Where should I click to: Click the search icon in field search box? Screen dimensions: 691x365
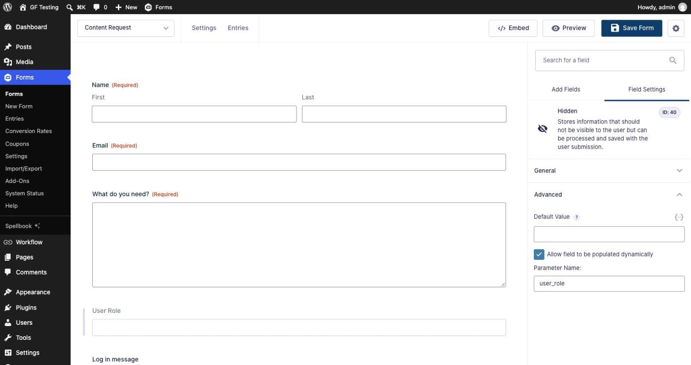(673, 60)
